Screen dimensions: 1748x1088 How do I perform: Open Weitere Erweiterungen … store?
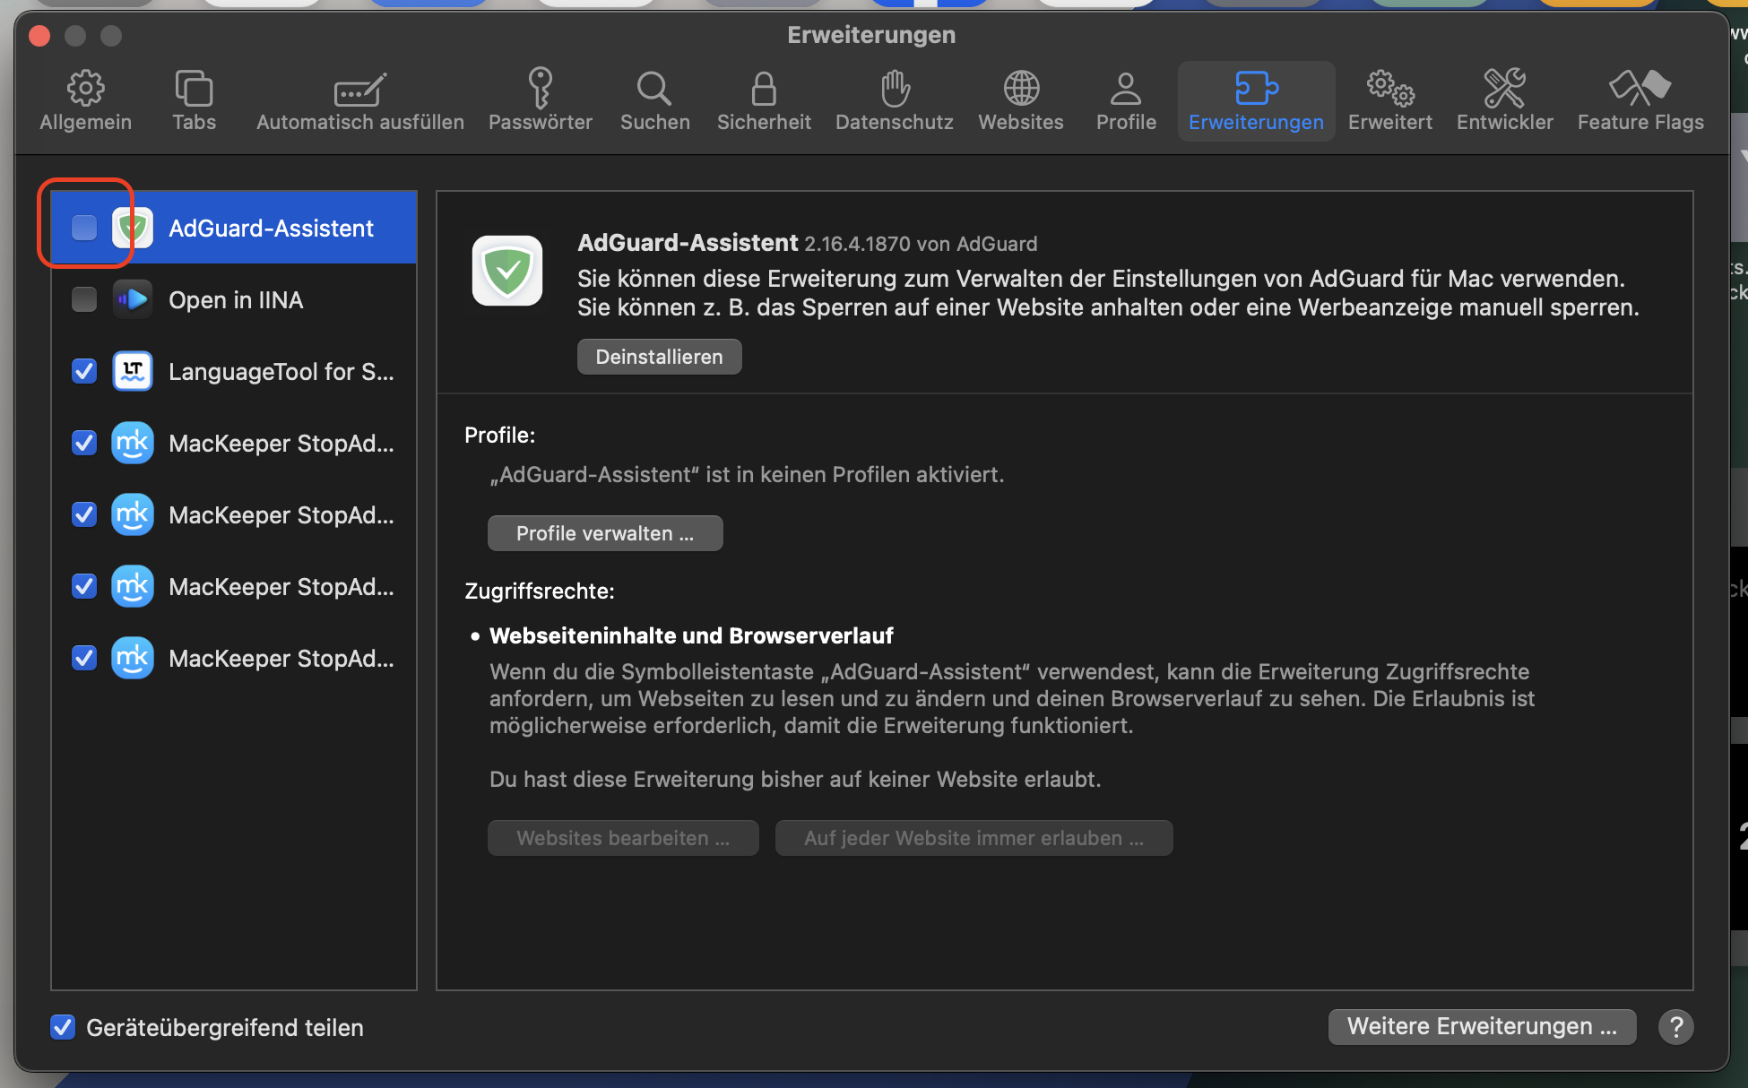point(1482,1026)
